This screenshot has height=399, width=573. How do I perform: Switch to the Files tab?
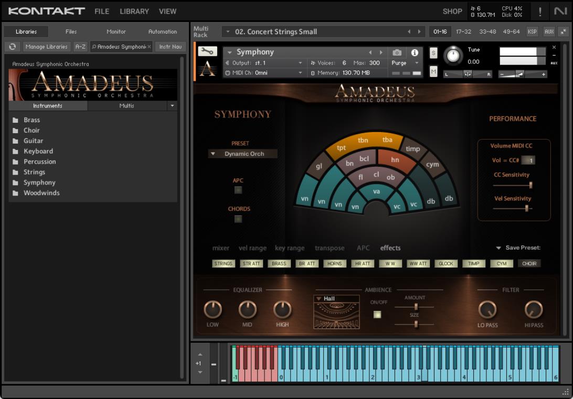point(71,31)
